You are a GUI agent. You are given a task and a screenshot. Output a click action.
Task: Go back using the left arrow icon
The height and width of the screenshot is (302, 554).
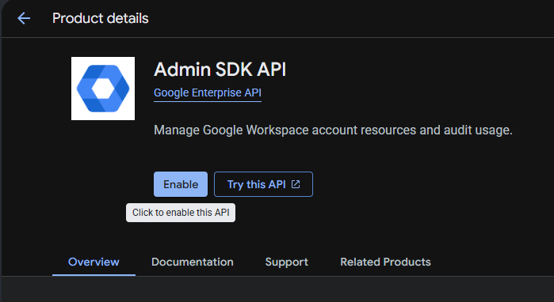(x=24, y=18)
